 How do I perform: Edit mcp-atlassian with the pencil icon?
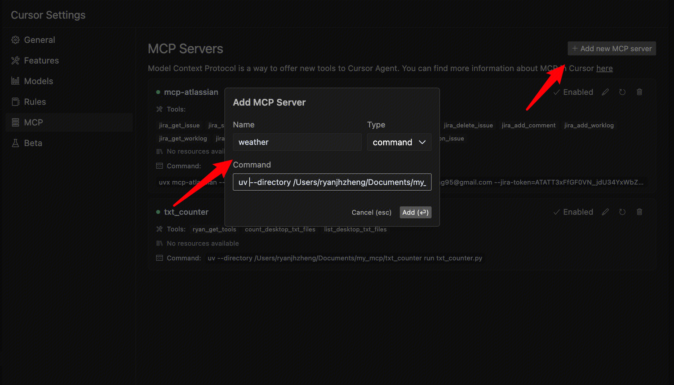pyautogui.click(x=605, y=92)
